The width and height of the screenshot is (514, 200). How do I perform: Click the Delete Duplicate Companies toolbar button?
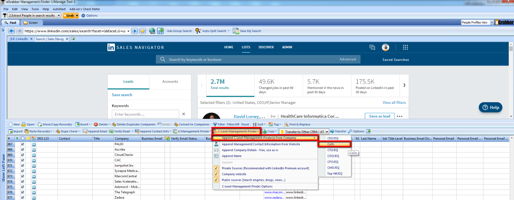coord(134,124)
